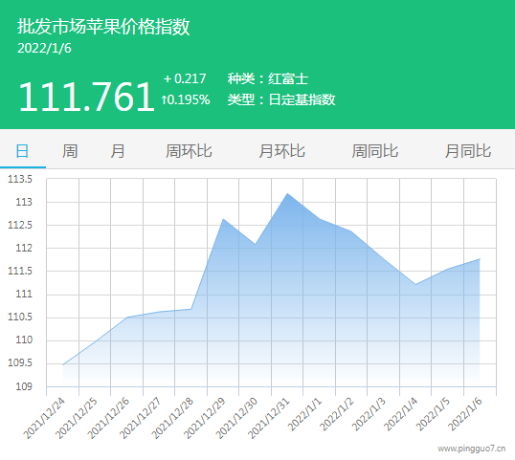Click the ↑0.195% up-arrow change indicator
The image size is (515, 460).
point(186,99)
